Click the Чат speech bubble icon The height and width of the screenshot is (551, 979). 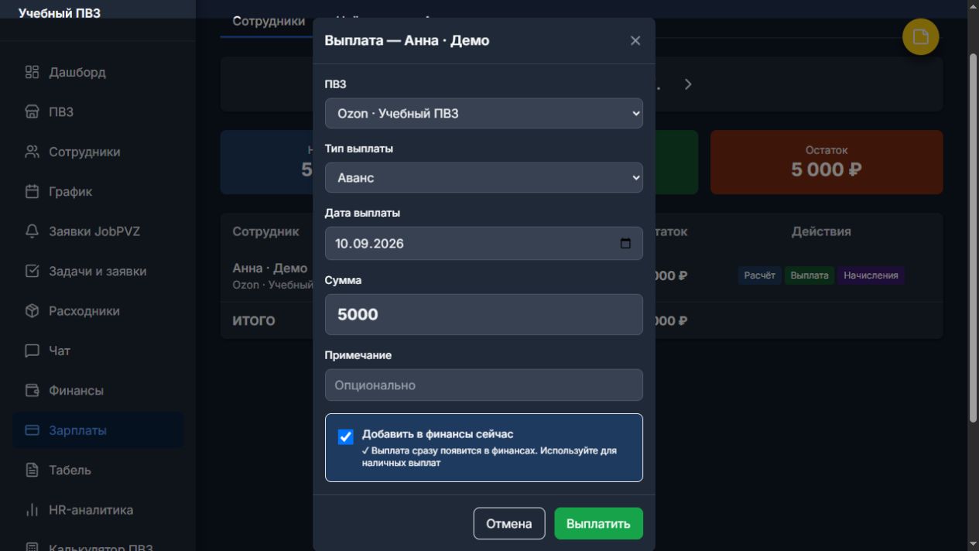(32, 351)
